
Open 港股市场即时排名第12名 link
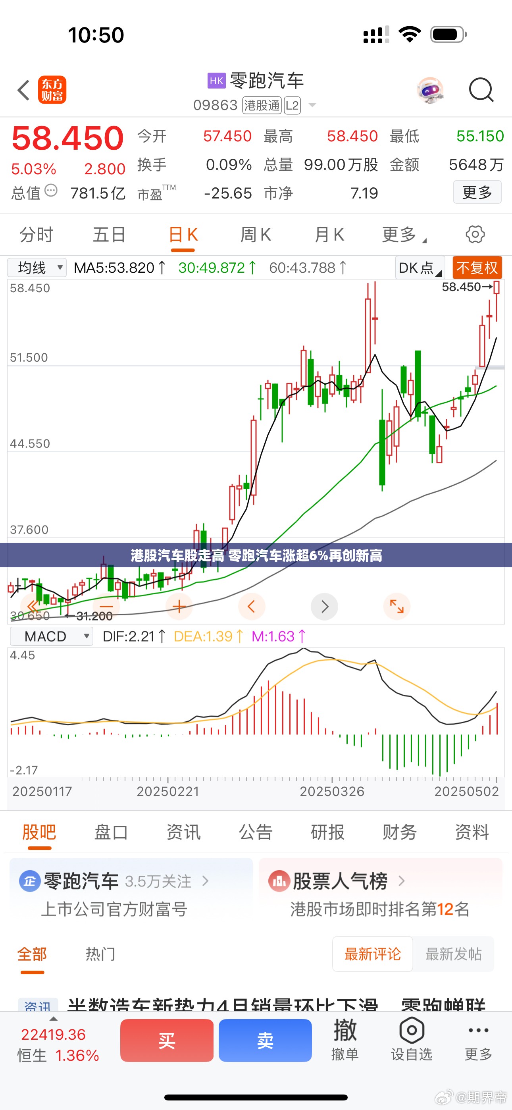pos(380,909)
